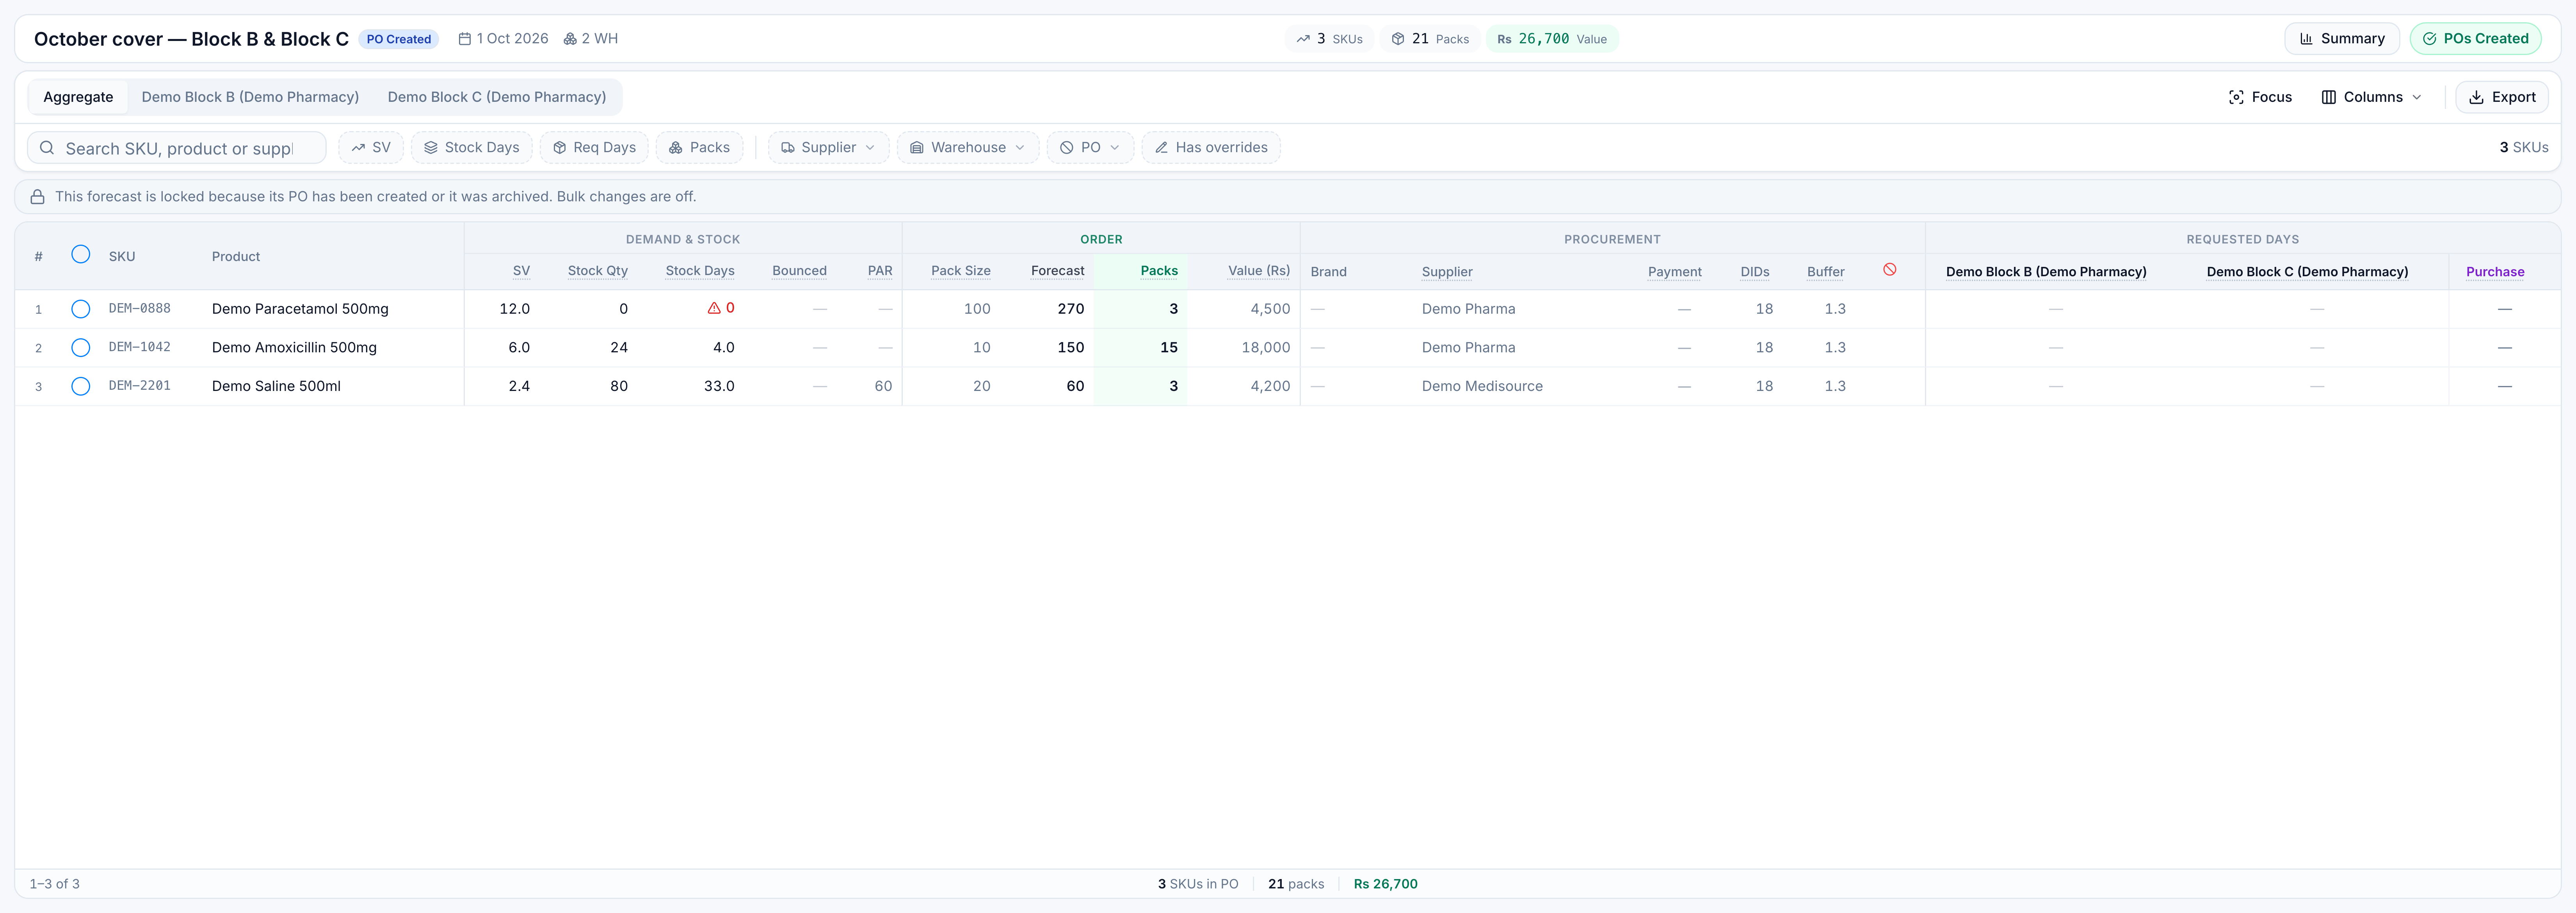Select all rows with the header circle checkbox
2576x913 pixels.
point(81,254)
